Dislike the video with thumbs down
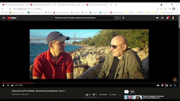Viewport: 180px width, 101px height. (x=95, y=95)
